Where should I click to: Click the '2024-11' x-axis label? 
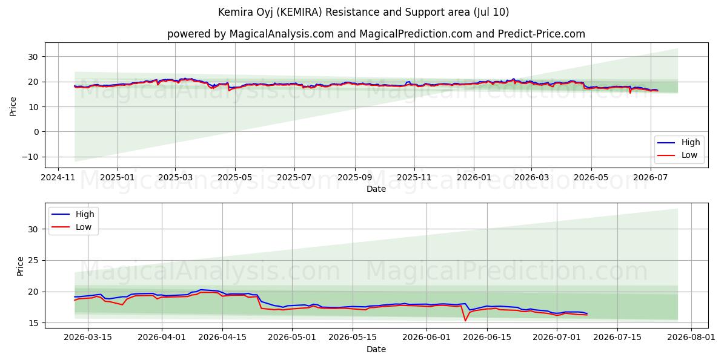click(58, 178)
